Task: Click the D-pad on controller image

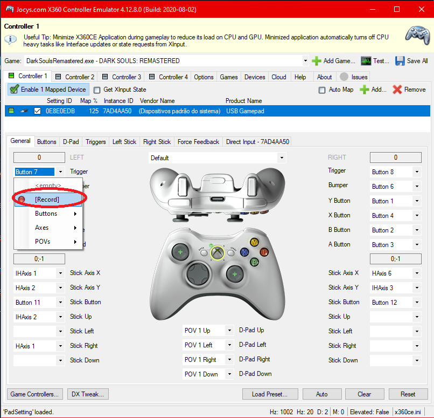Action: point(199,274)
